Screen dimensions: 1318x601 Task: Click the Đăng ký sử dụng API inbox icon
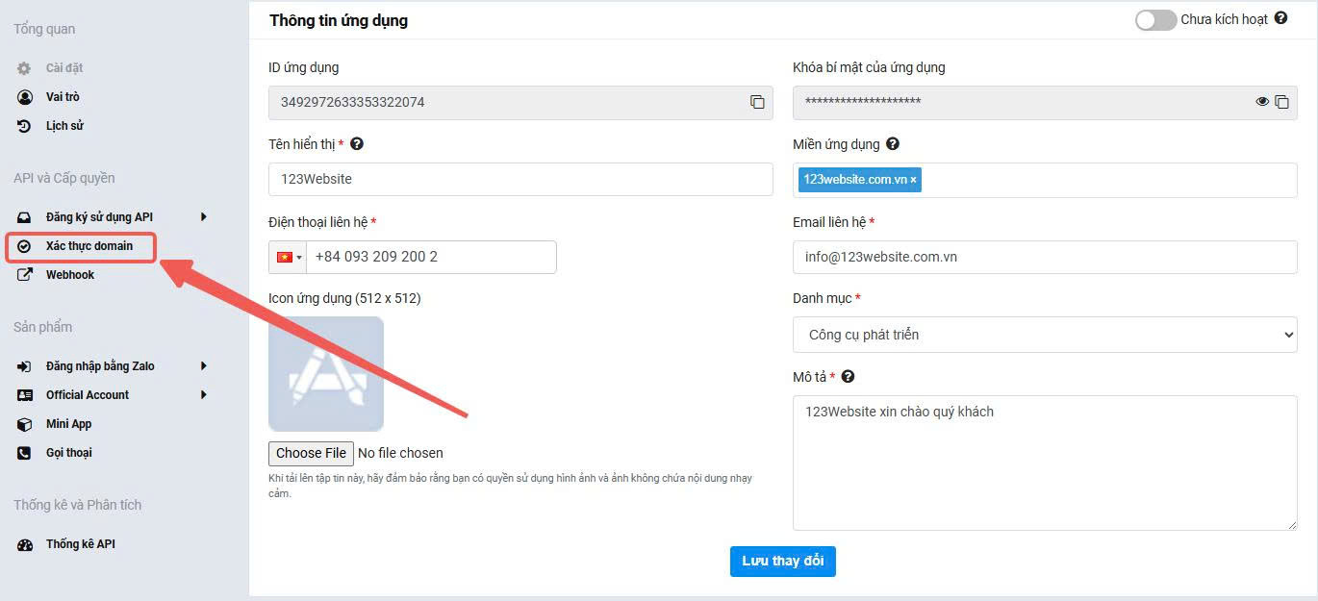click(x=25, y=217)
